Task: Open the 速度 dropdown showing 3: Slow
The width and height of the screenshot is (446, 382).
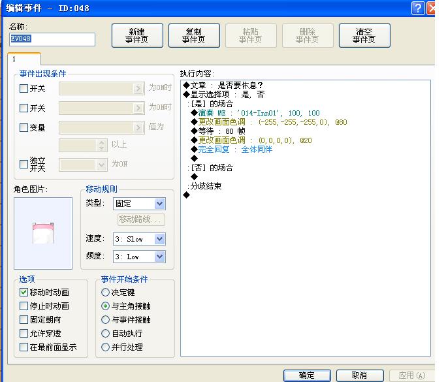Action: (x=139, y=239)
